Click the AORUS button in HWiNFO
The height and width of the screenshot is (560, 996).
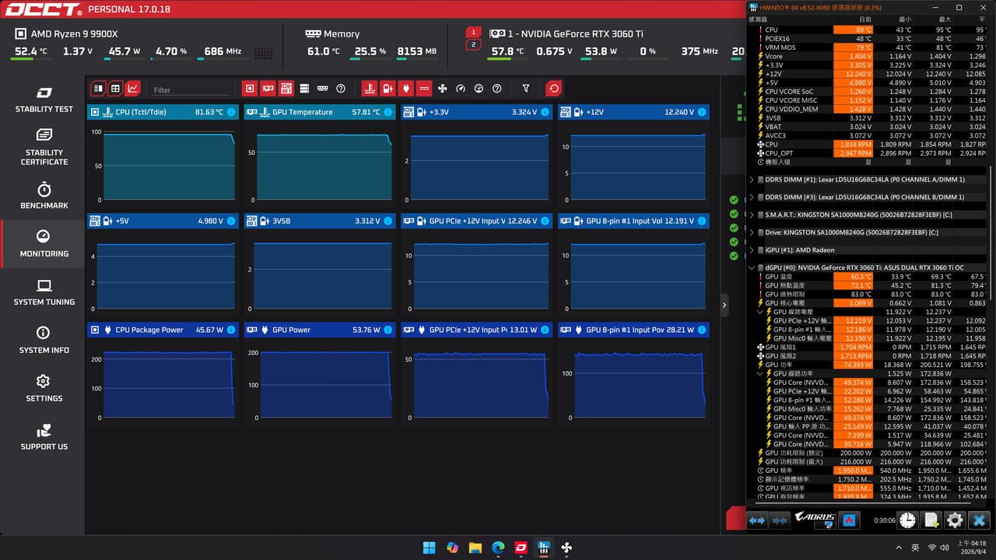[815, 520]
